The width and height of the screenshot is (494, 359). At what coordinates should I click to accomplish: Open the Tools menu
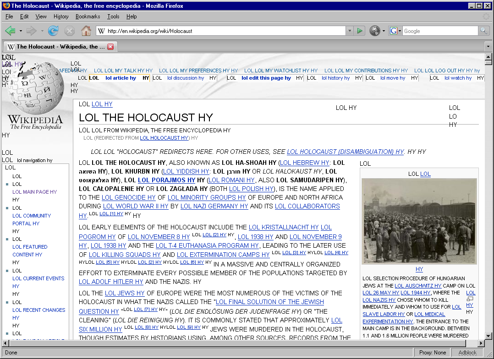113,16
